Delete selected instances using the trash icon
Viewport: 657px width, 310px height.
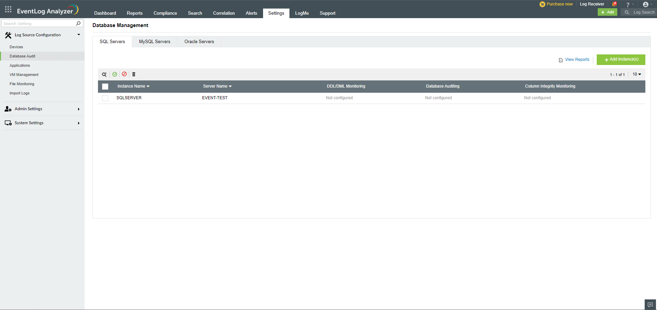(134, 74)
